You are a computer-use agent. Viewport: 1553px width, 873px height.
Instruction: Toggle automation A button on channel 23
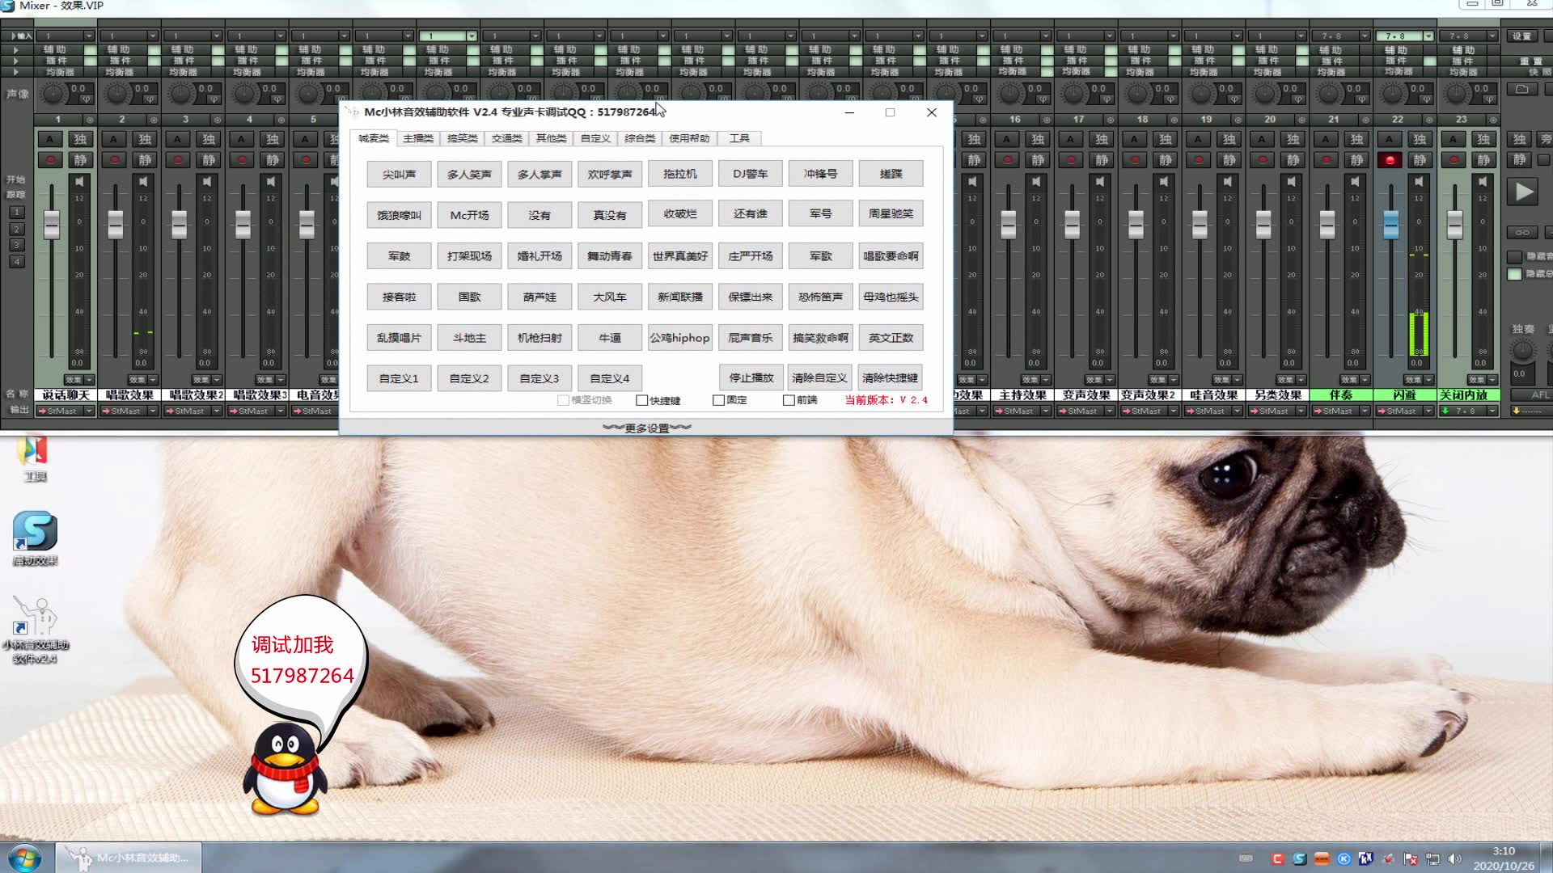tap(1454, 139)
